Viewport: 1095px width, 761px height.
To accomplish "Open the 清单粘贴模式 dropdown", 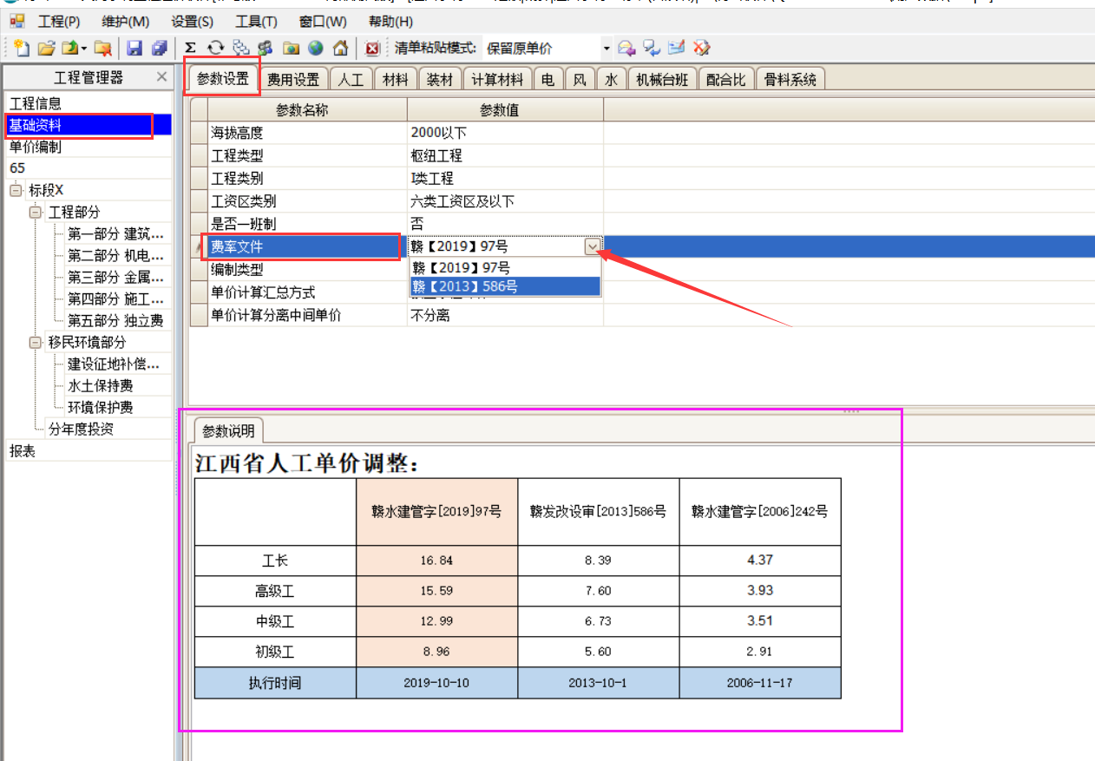I will [x=607, y=49].
